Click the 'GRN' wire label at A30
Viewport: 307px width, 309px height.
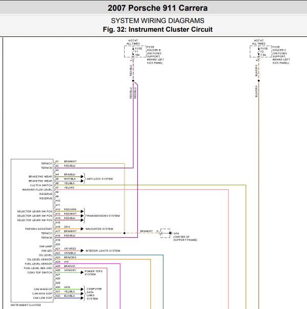point(67,287)
